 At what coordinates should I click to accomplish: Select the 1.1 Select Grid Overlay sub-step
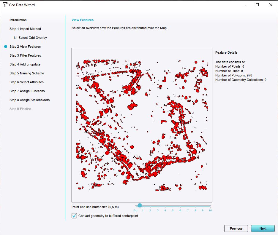pos(30,38)
